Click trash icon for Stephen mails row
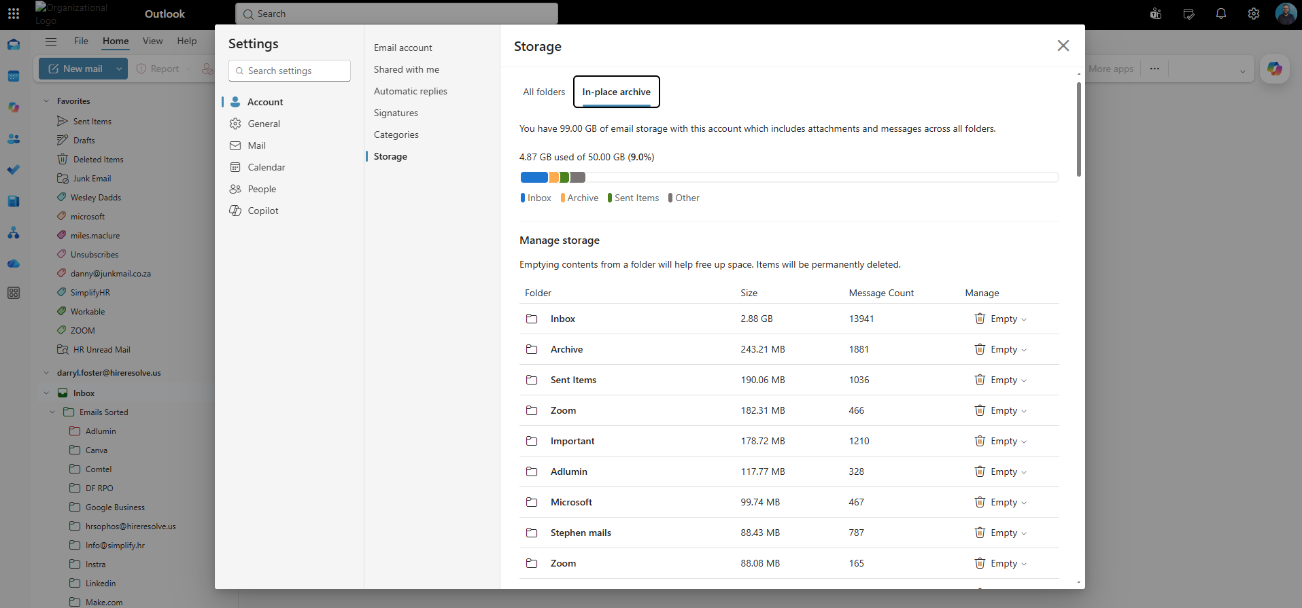 [980, 533]
